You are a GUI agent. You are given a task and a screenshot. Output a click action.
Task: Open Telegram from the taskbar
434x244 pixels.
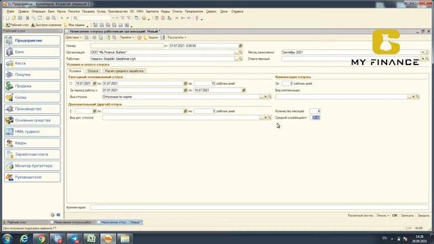point(75,239)
